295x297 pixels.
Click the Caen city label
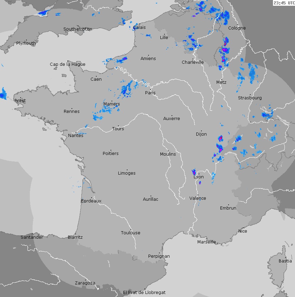point(96,79)
